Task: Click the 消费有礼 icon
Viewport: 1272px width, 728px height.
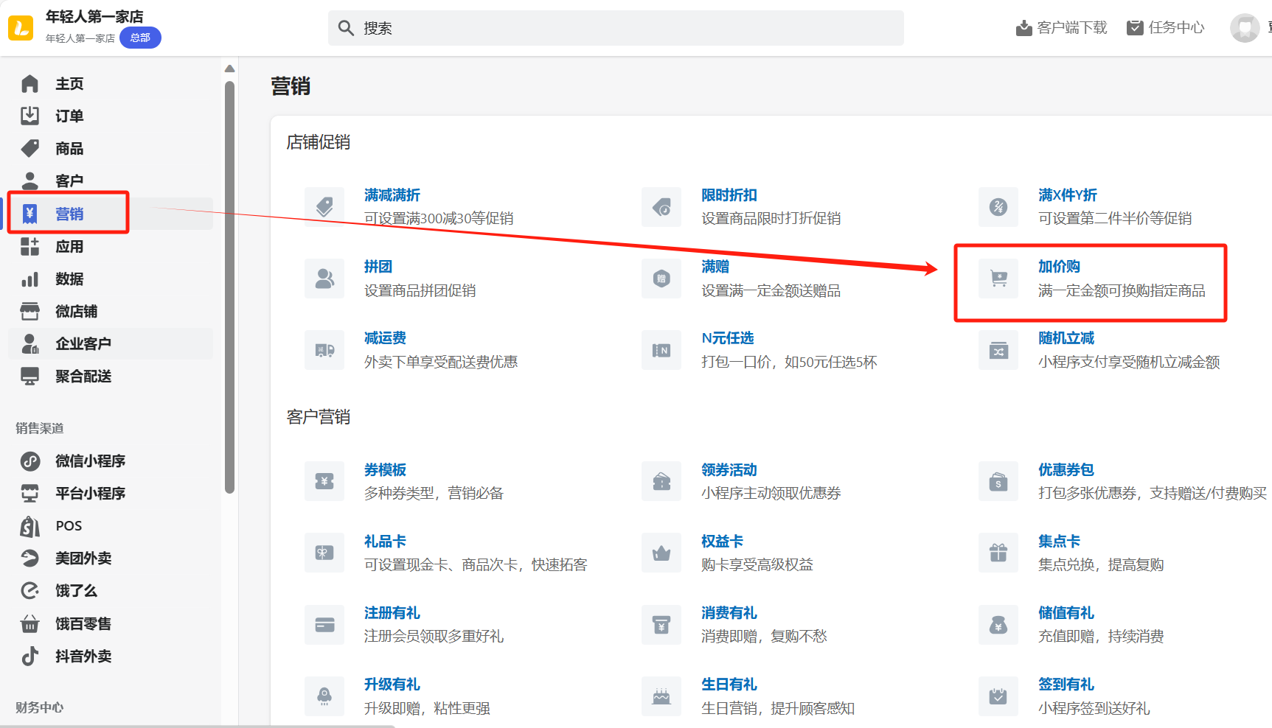Action: coord(661,625)
